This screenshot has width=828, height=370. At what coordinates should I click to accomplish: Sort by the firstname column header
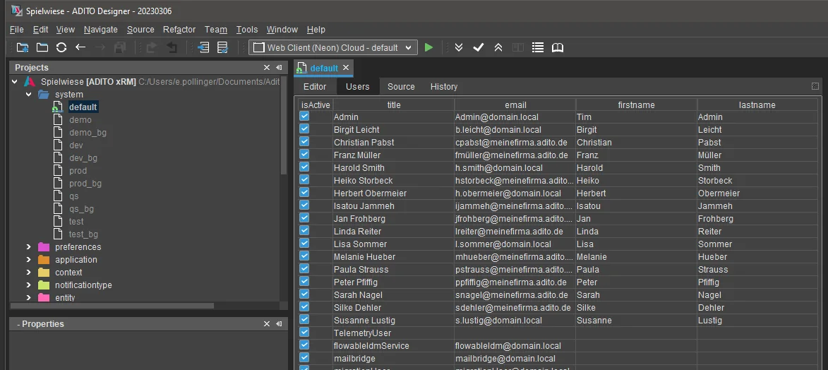click(636, 105)
